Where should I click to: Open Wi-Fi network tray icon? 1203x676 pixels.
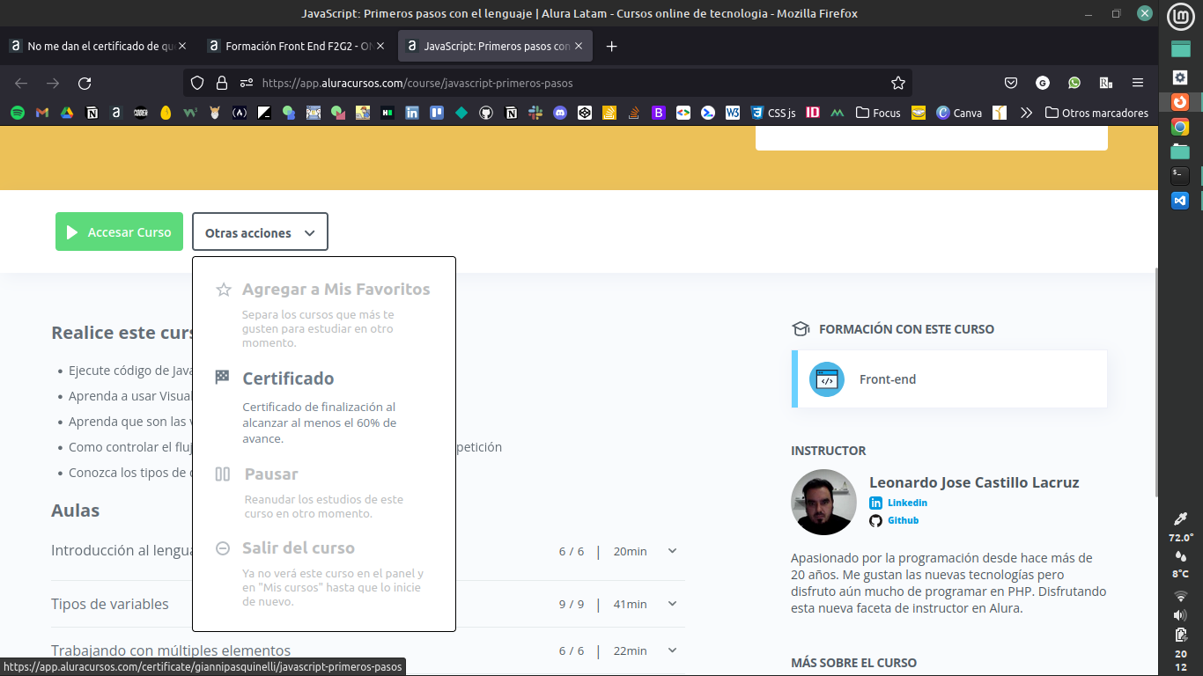tap(1180, 596)
